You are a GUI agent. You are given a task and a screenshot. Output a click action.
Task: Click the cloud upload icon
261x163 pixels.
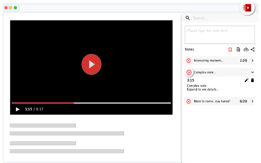tap(246, 49)
